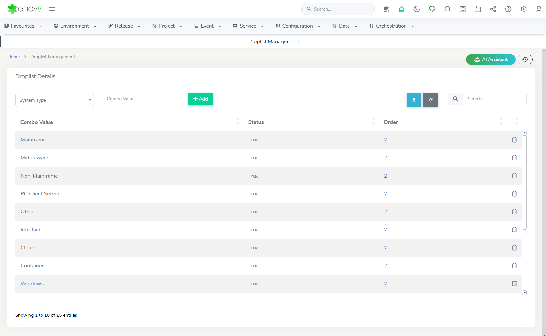This screenshot has height=336, width=546.
Task: Go to Home breadcrumb link
Action: pyautogui.click(x=13, y=57)
